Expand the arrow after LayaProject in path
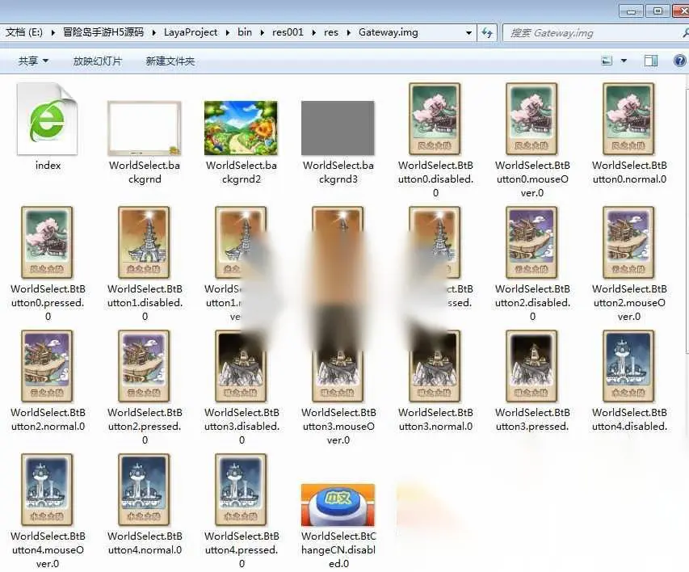This screenshot has width=689, height=572. (228, 32)
